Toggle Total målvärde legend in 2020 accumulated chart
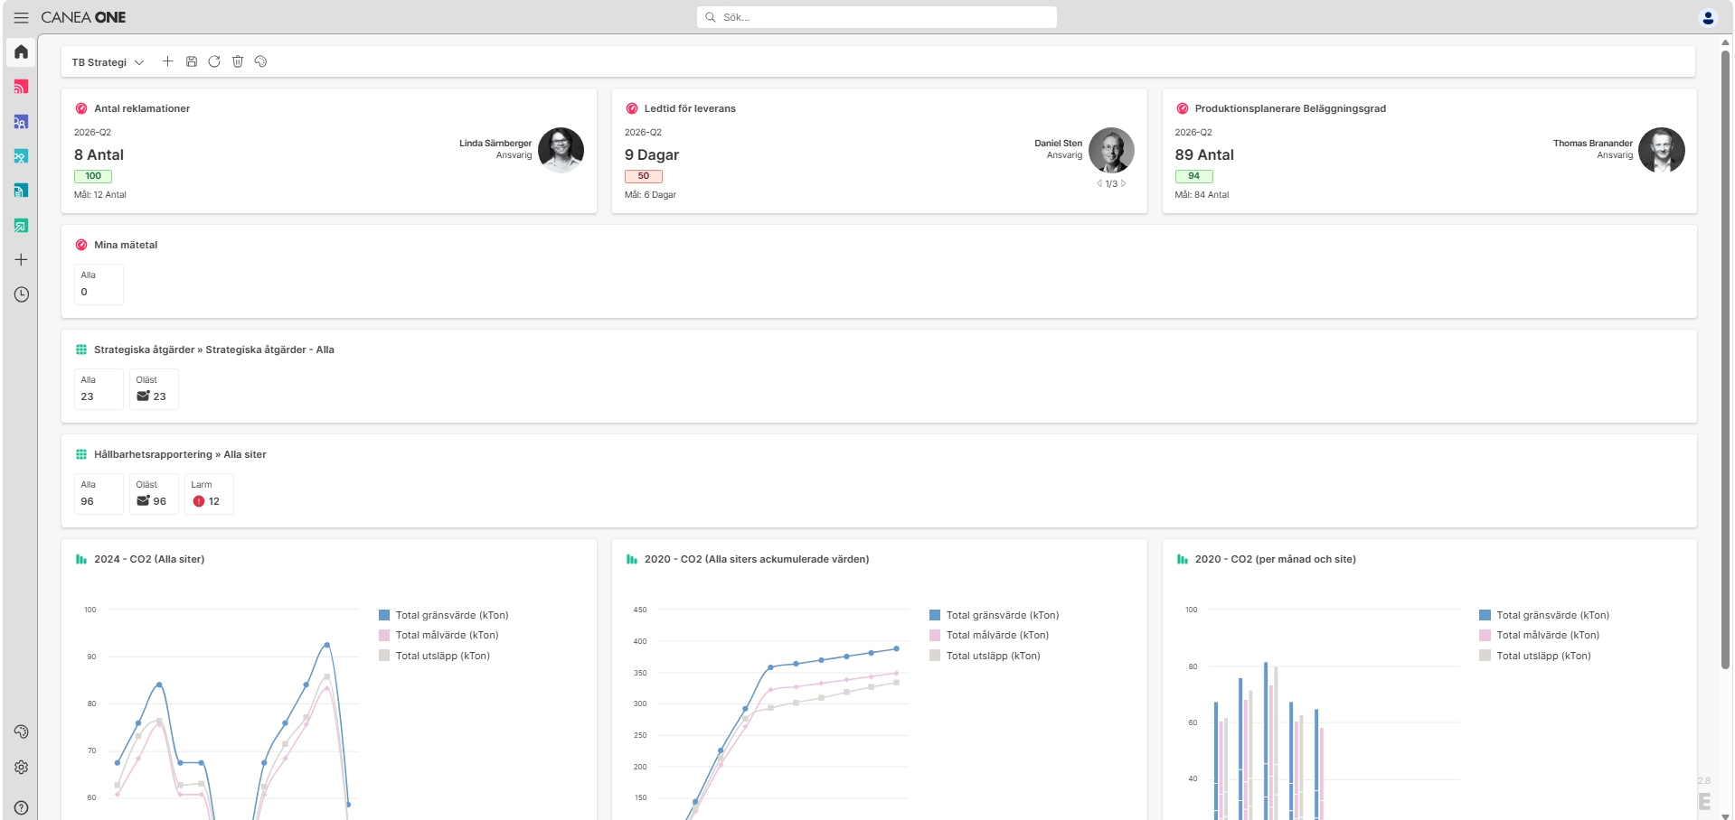 click(989, 635)
